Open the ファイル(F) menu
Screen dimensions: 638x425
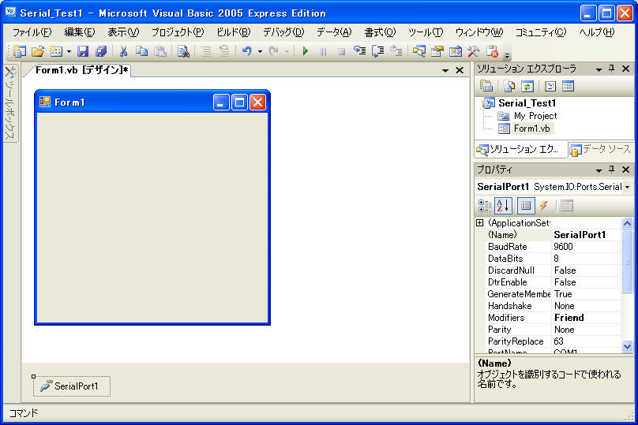click(x=32, y=32)
